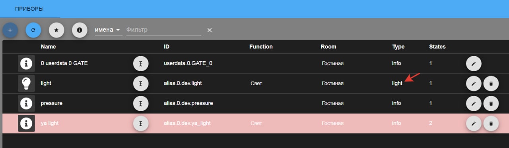Click ID userdata.0.GATE_0

(188, 63)
